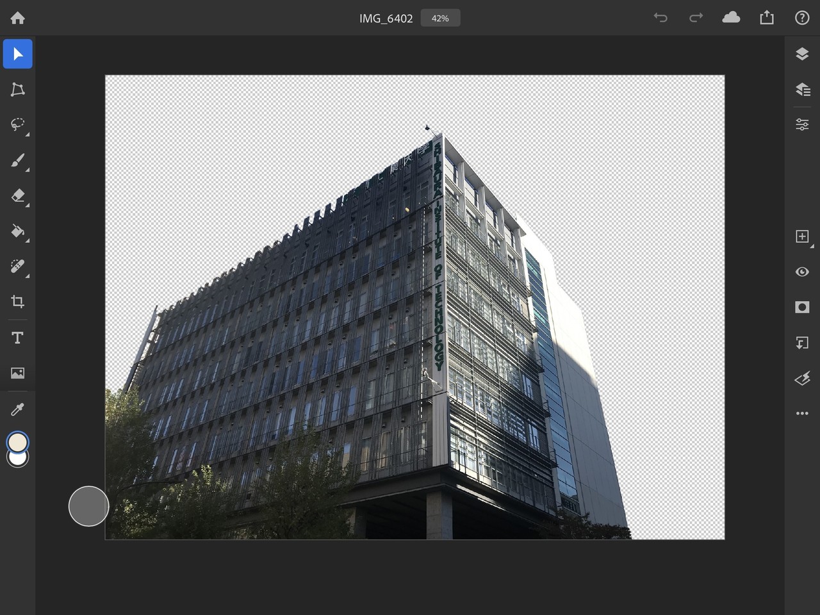820x615 pixels.
Task: Redo the last action
Action: [696, 18]
